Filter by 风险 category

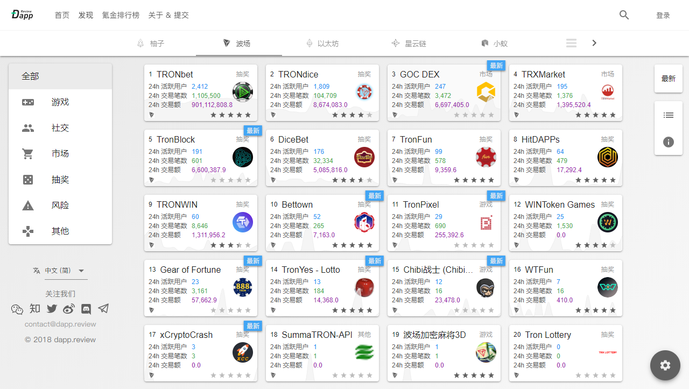(x=60, y=206)
